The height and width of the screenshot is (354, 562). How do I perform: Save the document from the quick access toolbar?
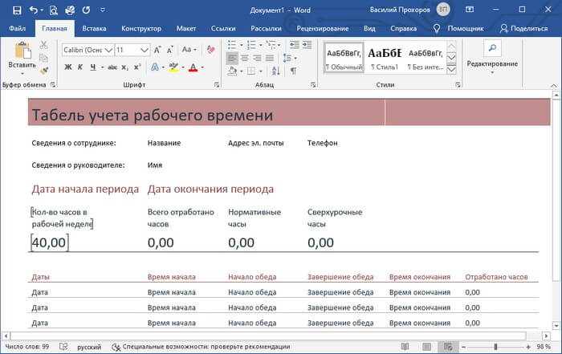tap(17, 10)
